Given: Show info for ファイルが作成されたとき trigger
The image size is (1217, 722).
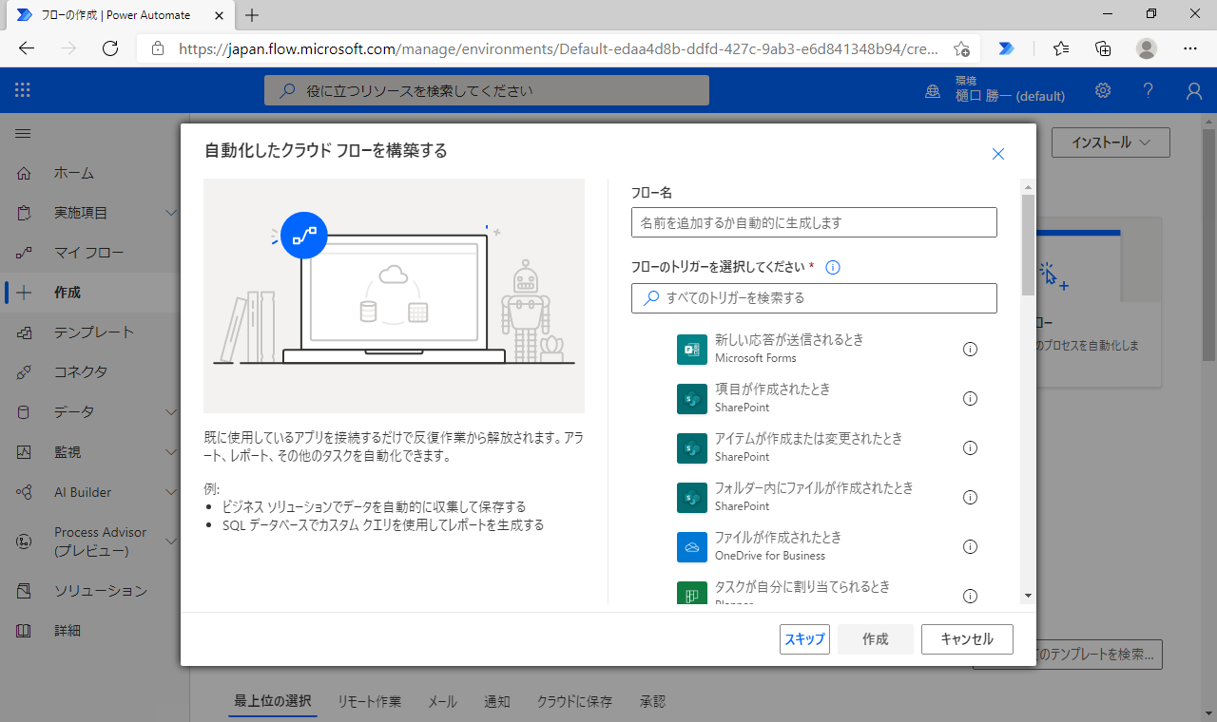Looking at the screenshot, I should point(970,546).
